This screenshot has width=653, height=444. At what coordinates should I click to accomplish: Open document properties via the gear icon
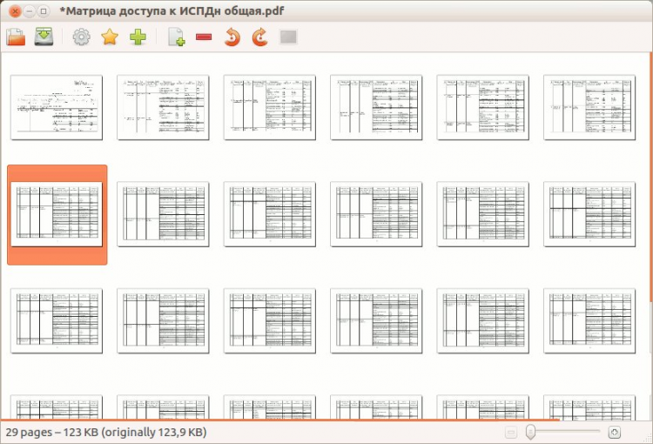pyautogui.click(x=82, y=37)
